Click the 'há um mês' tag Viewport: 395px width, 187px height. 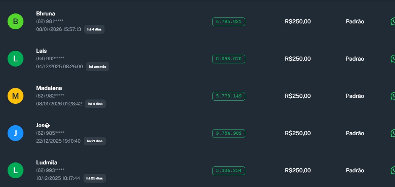pyautogui.click(x=97, y=67)
